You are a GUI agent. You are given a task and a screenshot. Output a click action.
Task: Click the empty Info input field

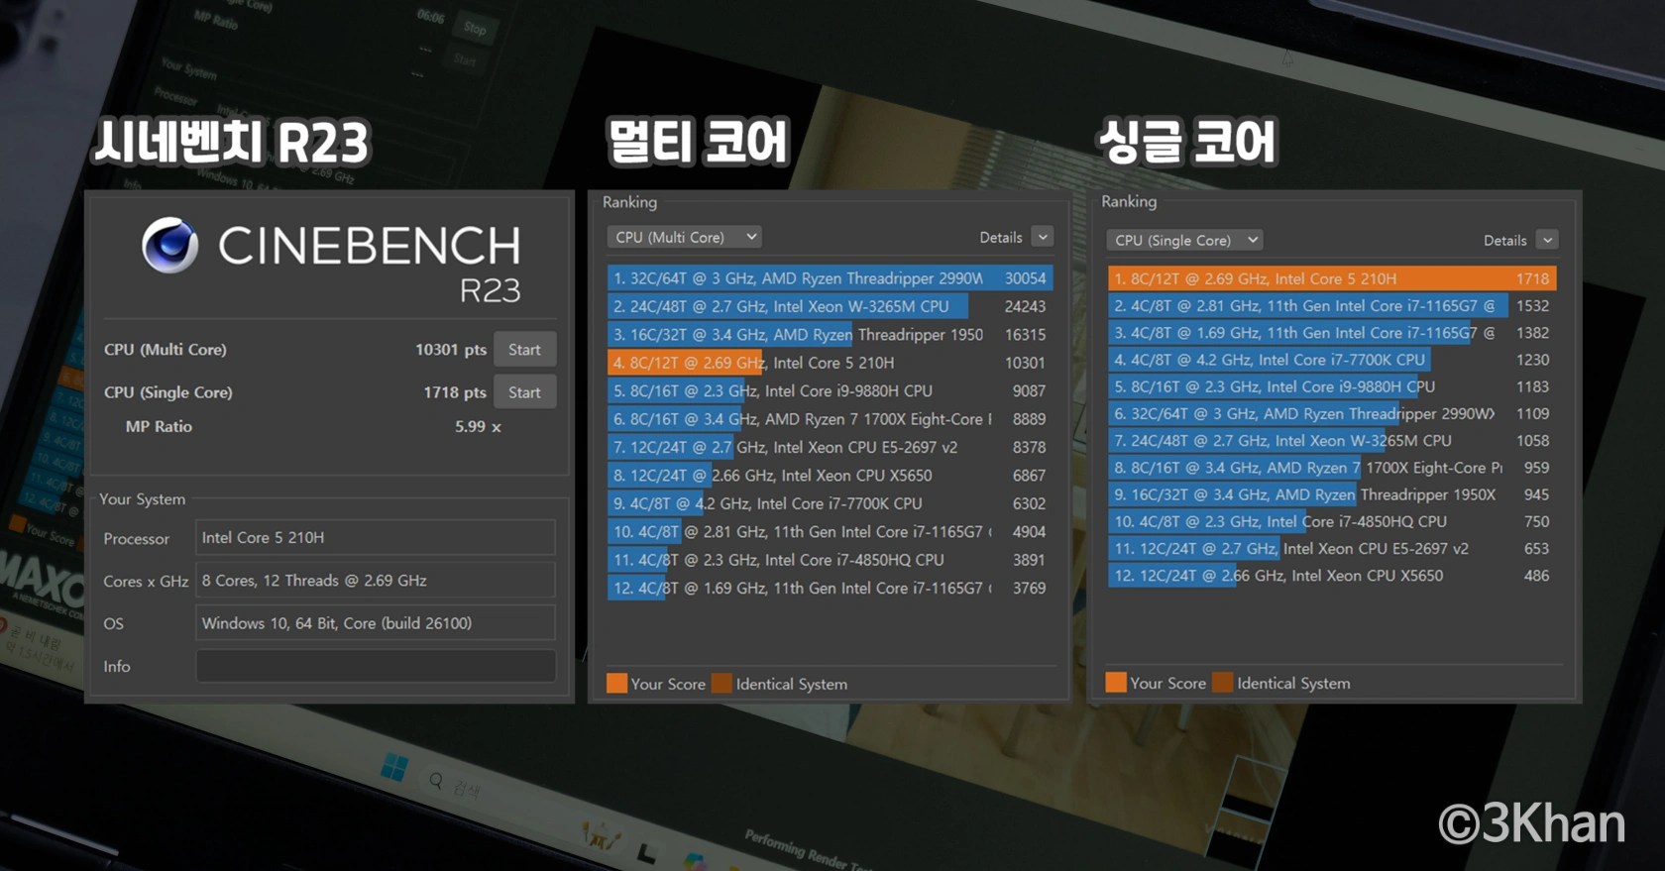[375, 666]
